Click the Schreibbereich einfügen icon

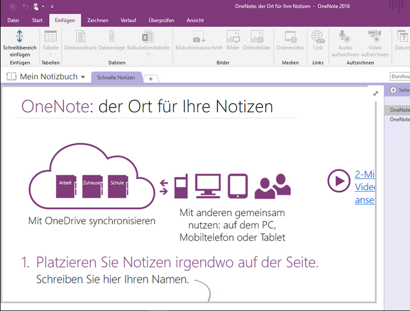click(x=19, y=37)
